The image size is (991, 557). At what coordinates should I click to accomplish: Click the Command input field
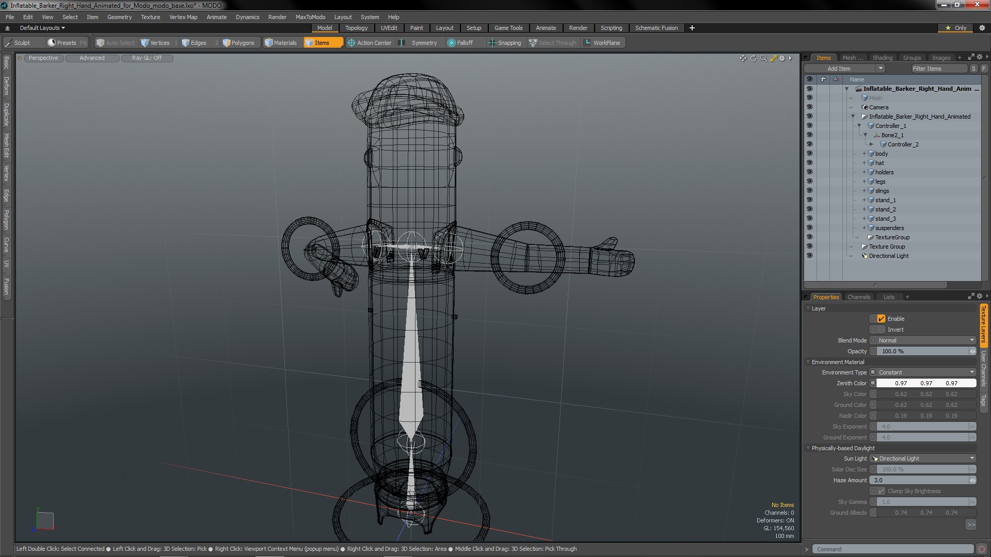pos(892,549)
